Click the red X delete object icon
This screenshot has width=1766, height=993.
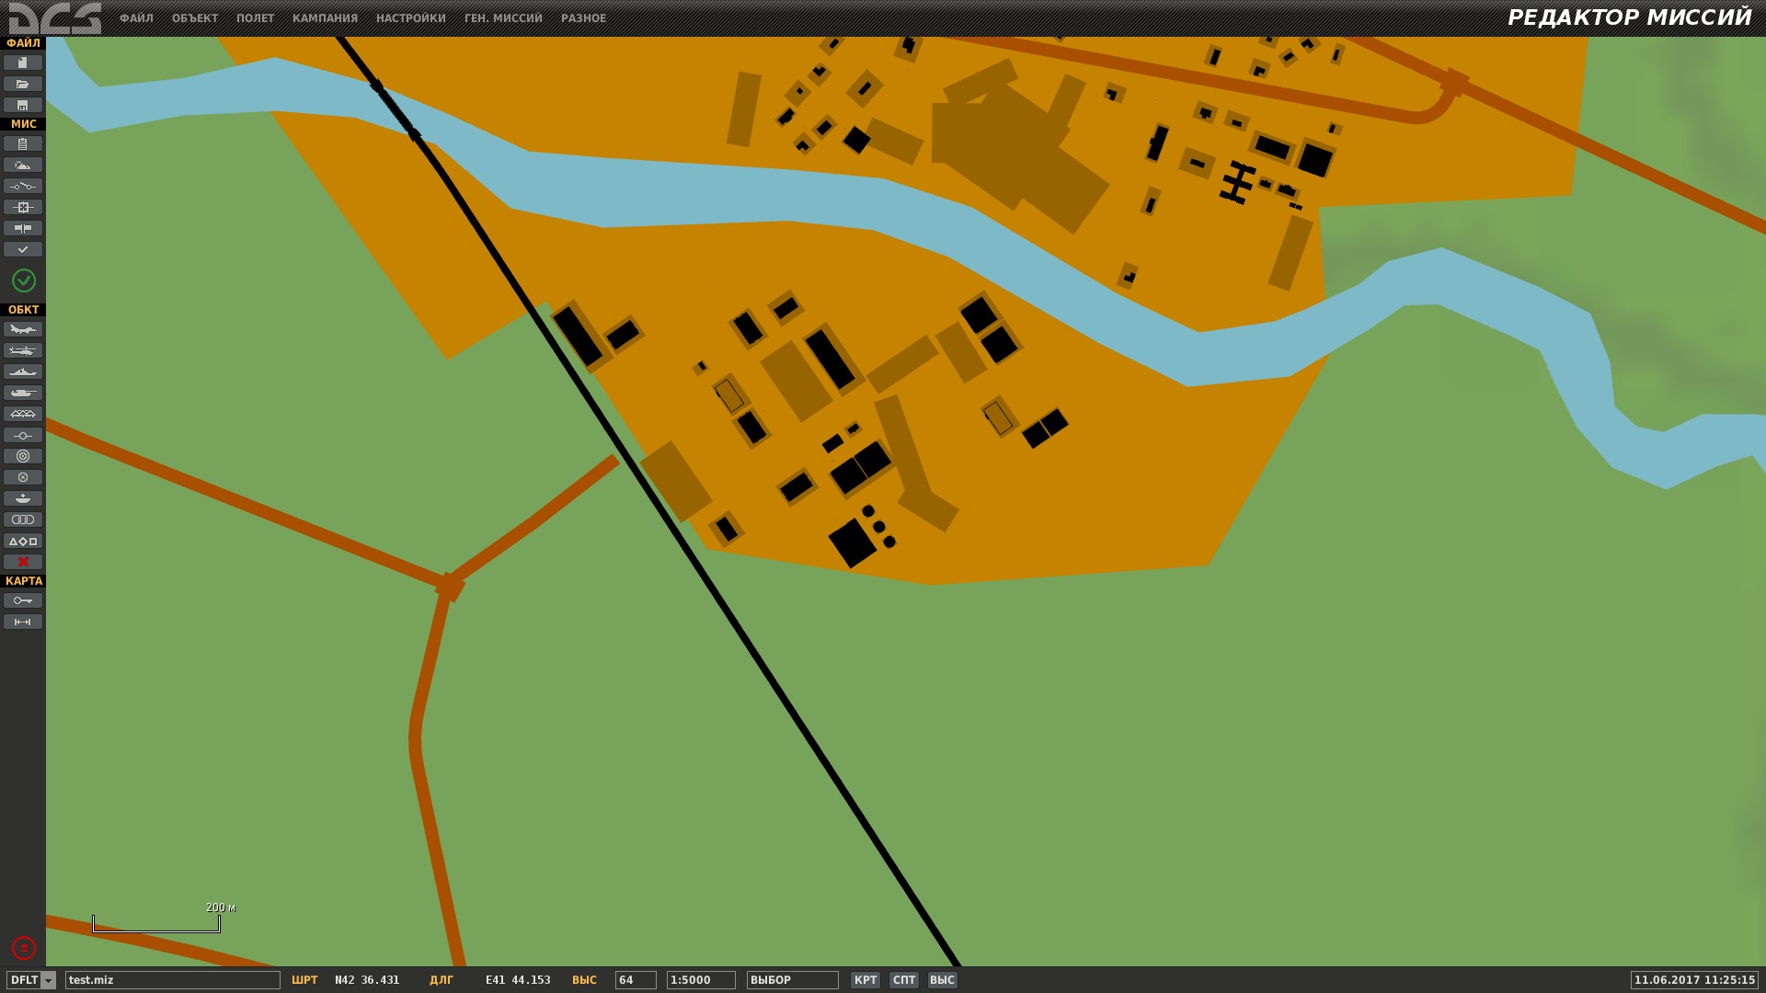(23, 562)
